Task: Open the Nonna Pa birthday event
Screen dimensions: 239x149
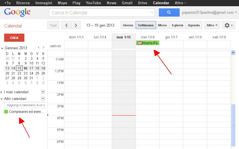Action: (148, 43)
